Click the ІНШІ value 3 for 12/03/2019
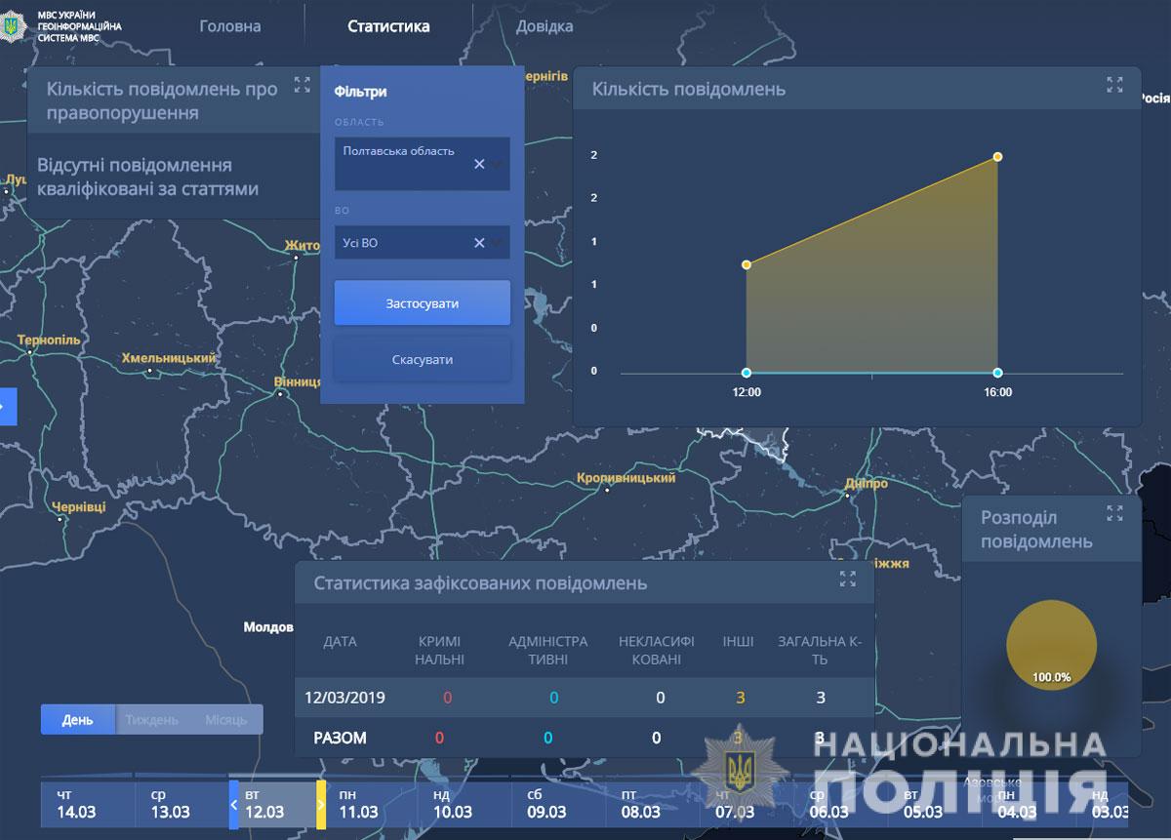The width and height of the screenshot is (1171, 840). pyautogui.click(x=741, y=698)
